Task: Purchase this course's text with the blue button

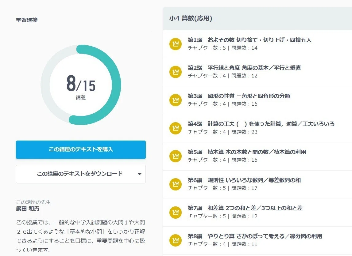Action: pyautogui.click(x=81, y=150)
